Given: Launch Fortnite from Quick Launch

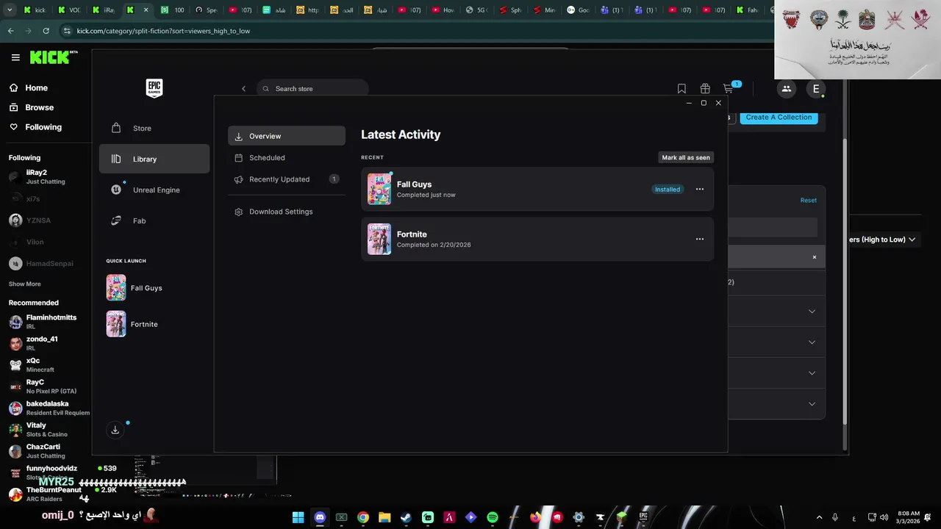Looking at the screenshot, I should pyautogui.click(x=132, y=324).
